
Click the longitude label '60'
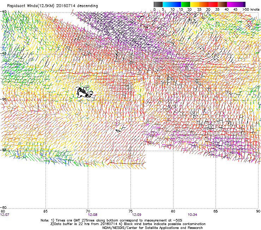point(3,211)
